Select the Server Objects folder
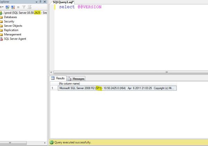The height and width of the screenshot is (146, 208). click(x=13, y=26)
